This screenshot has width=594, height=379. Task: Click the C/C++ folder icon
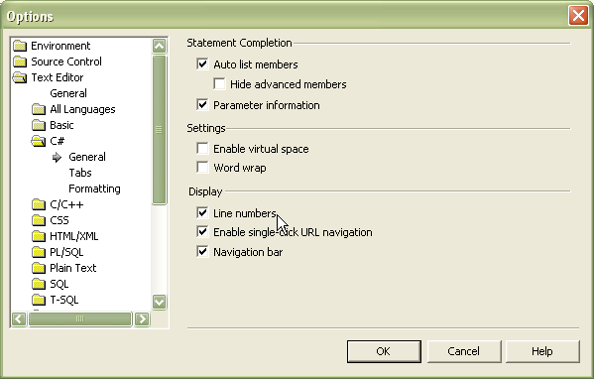(x=39, y=205)
